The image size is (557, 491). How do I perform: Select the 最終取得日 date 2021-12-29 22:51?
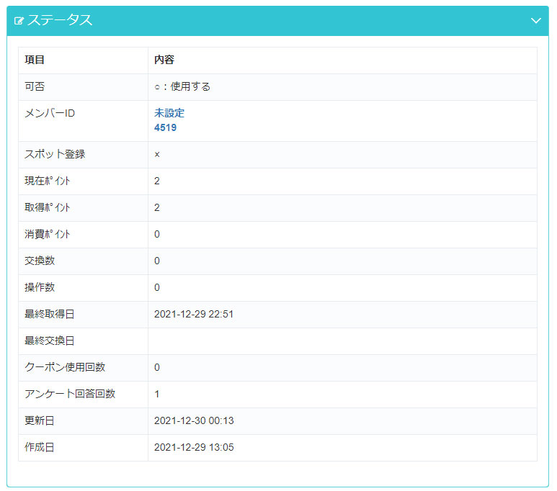tap(194, 314)
